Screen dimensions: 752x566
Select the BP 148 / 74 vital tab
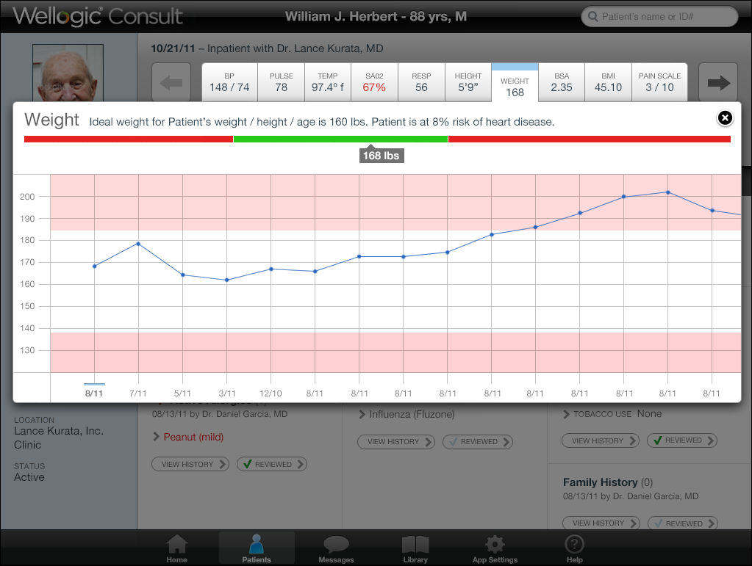[x=230, y=82]
